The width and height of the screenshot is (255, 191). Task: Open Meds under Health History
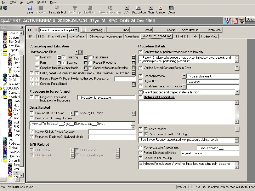[14, 105]
